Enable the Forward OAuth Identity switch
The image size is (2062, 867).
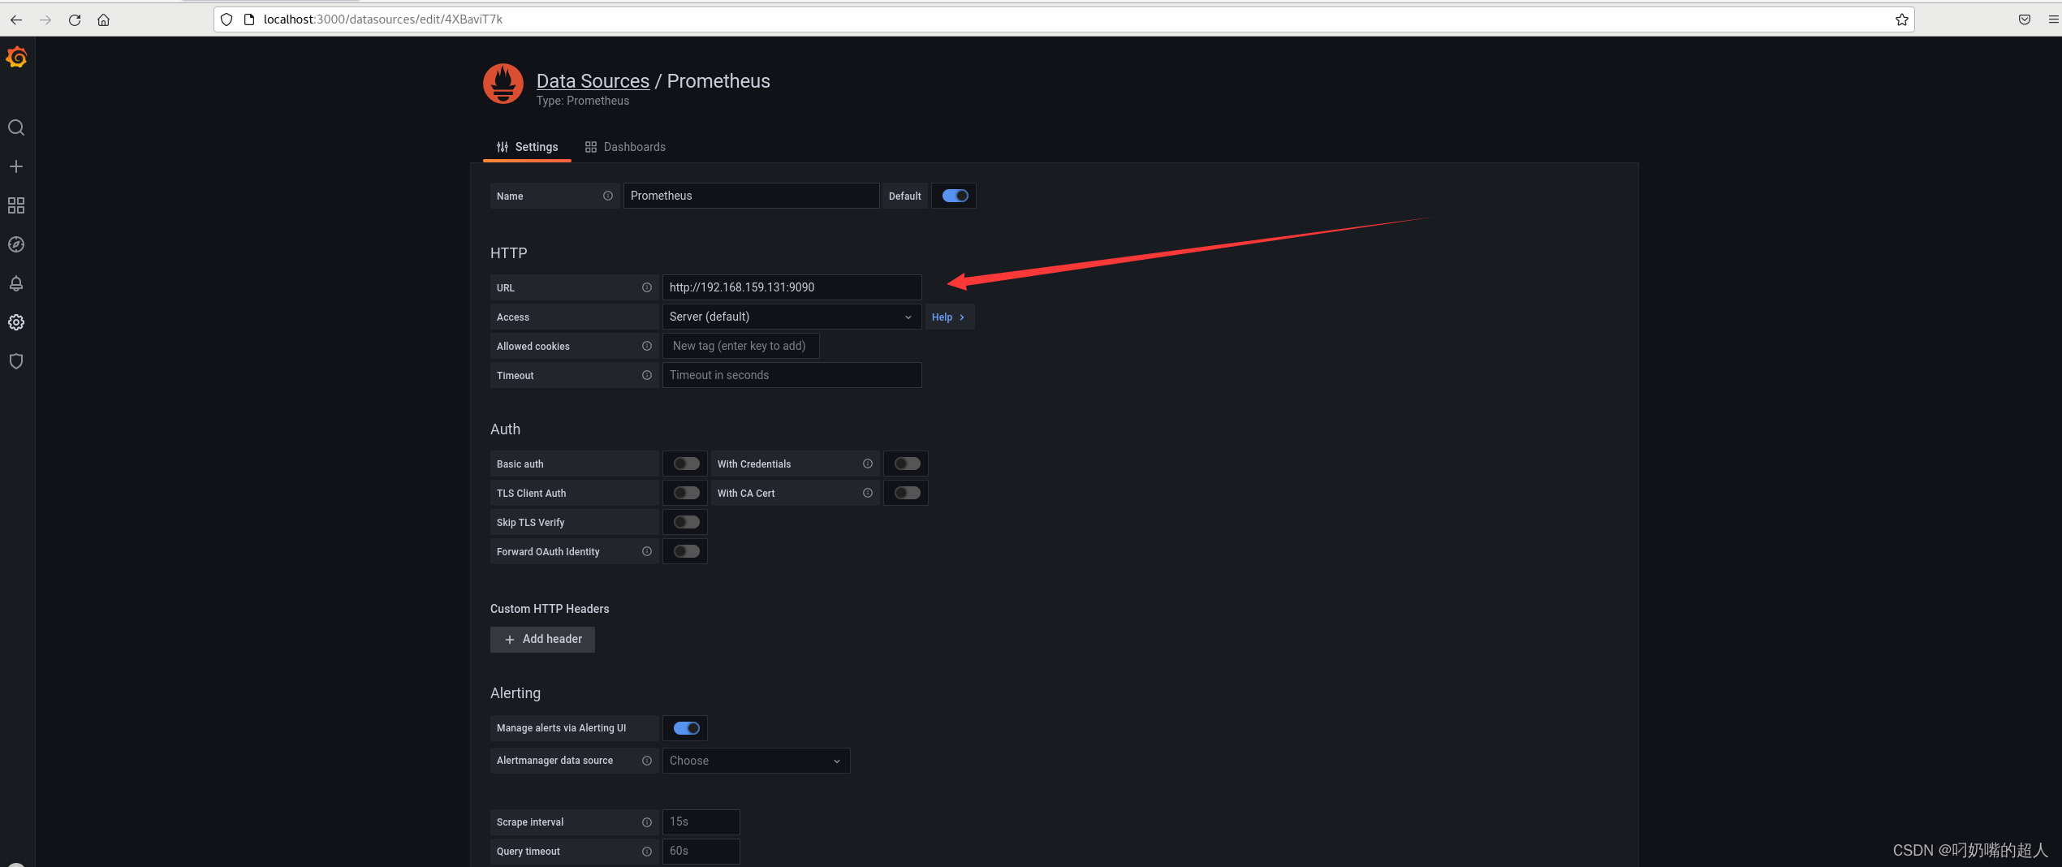point(686,551)
